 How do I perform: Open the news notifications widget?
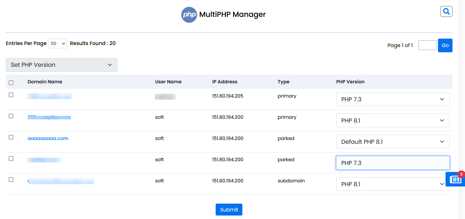455,179
